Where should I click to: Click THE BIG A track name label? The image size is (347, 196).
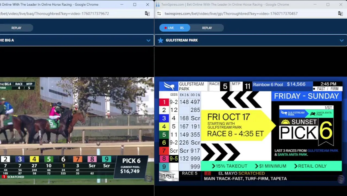(7, 40)
